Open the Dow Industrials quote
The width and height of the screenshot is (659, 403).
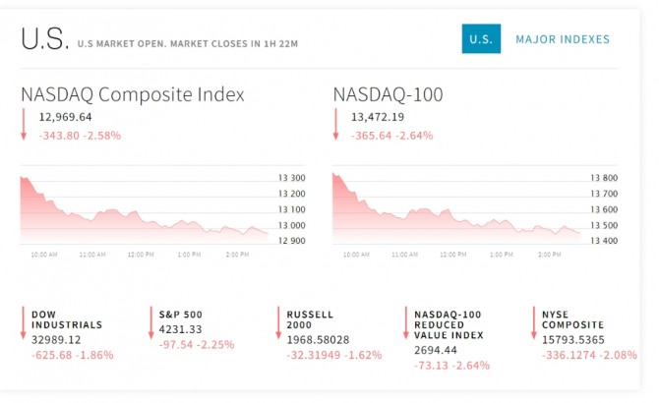coord(67,318)
